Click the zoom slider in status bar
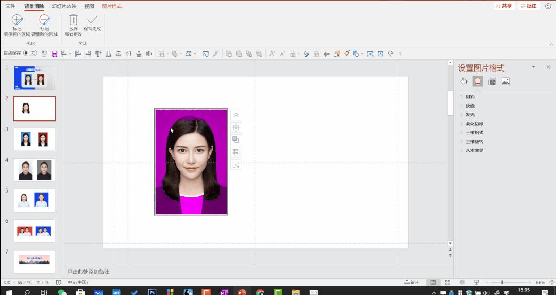The width and height of the screenshot is (556, 295). 502,282
